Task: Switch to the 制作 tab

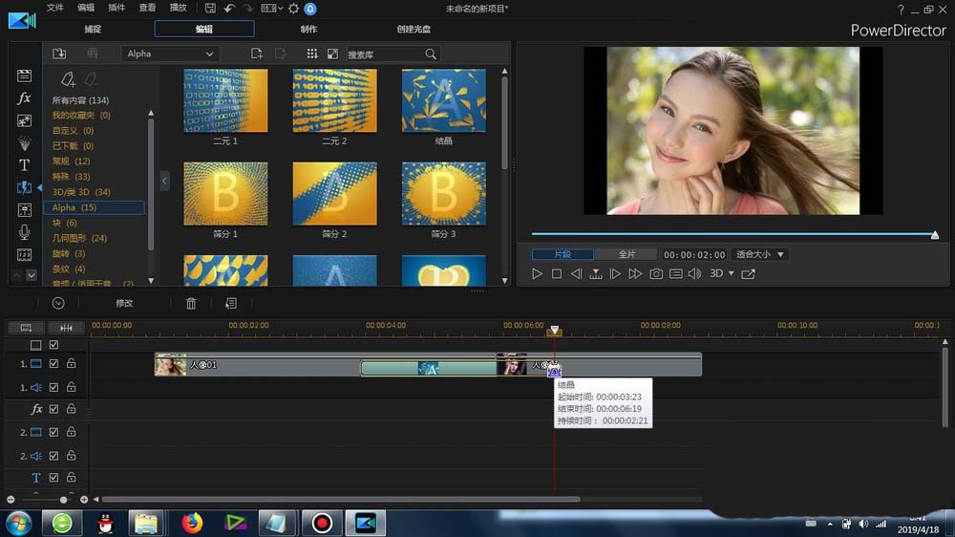Action: (308, 30)
